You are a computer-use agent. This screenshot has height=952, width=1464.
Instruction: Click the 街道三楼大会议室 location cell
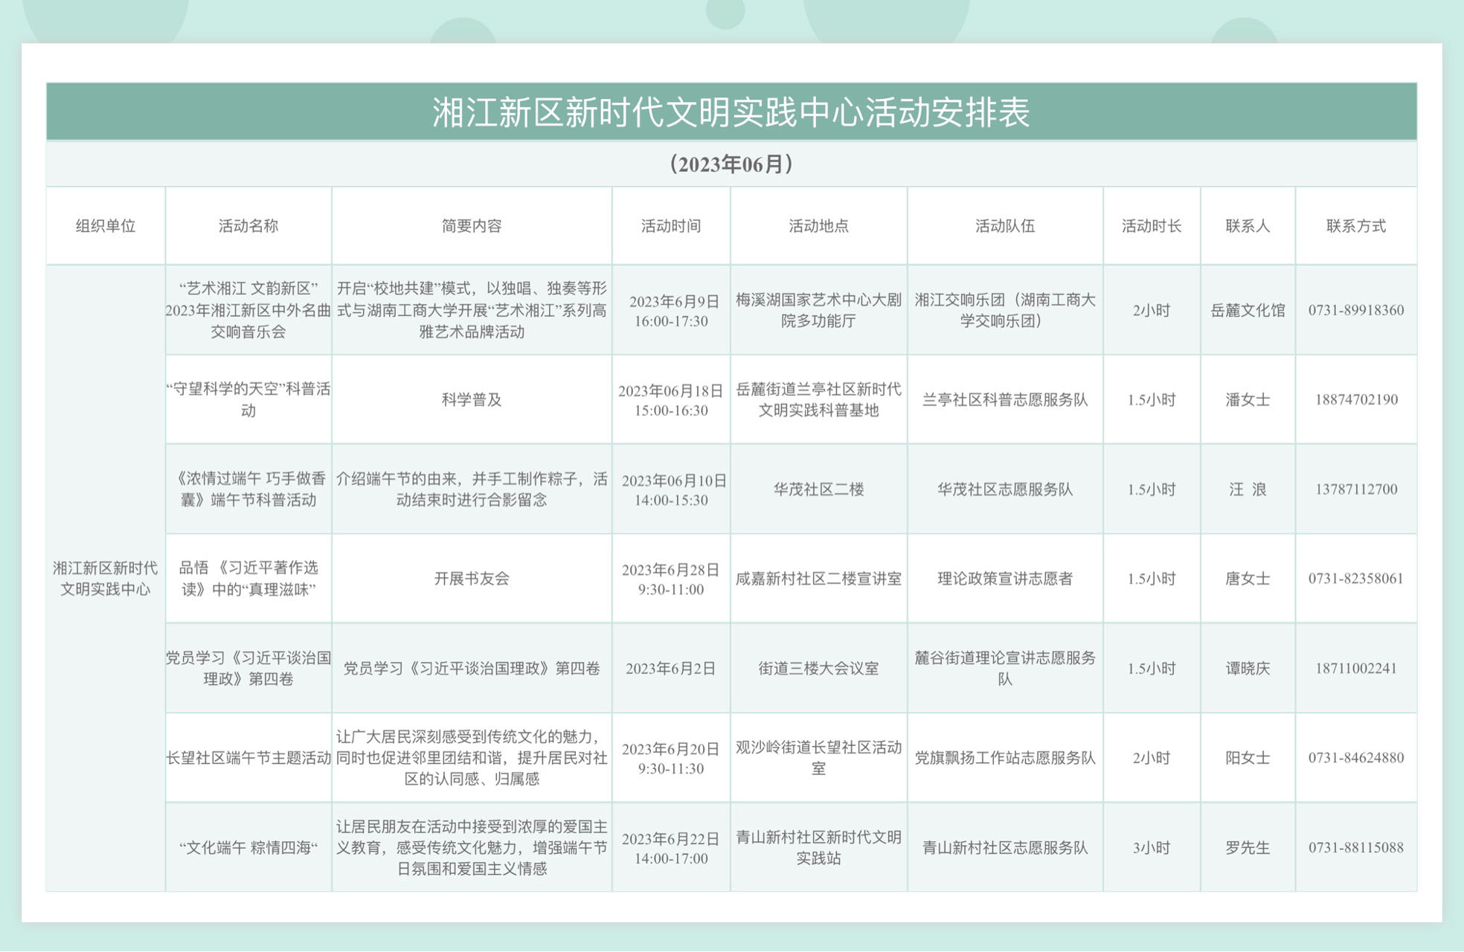tap(819, 668)
